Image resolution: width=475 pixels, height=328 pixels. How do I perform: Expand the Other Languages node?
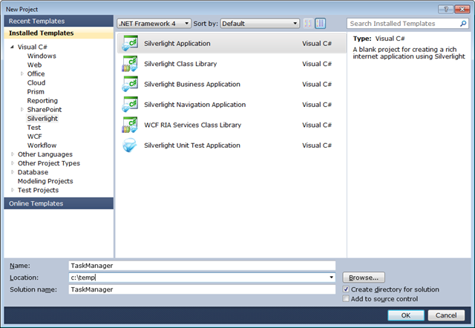click(13, 154)
